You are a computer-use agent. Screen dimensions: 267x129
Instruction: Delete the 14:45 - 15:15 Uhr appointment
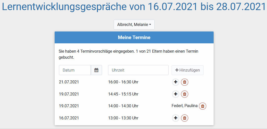point(184,94)
